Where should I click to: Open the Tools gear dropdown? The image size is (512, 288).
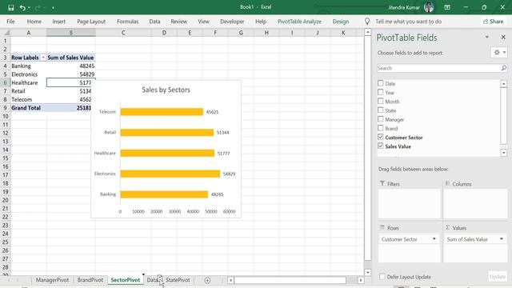[499, 52]
